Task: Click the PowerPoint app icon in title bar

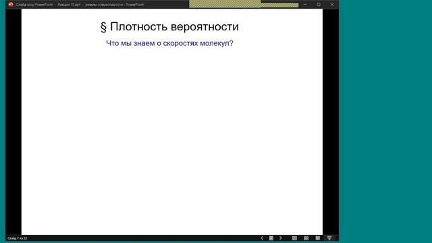Action: point(11,5)
